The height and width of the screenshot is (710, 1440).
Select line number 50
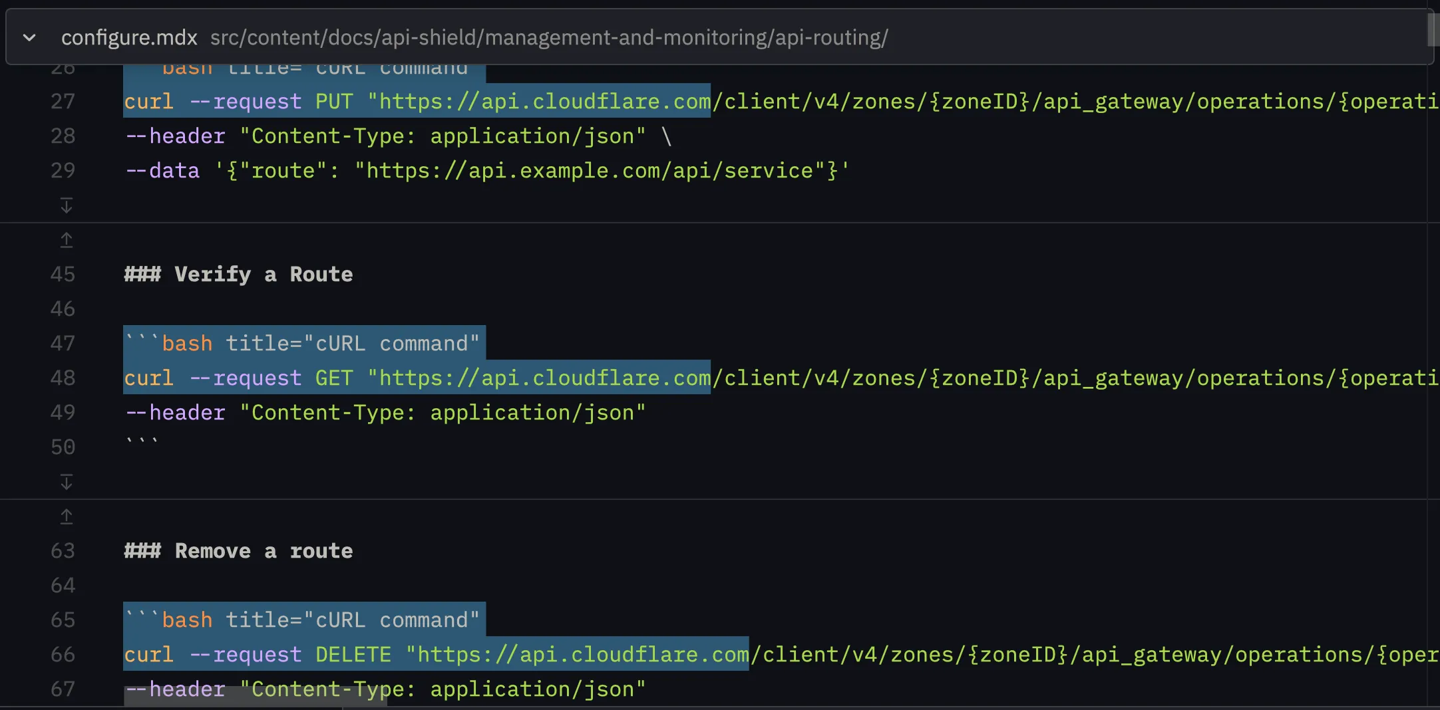pyautogui.click(x=63, y=447)
